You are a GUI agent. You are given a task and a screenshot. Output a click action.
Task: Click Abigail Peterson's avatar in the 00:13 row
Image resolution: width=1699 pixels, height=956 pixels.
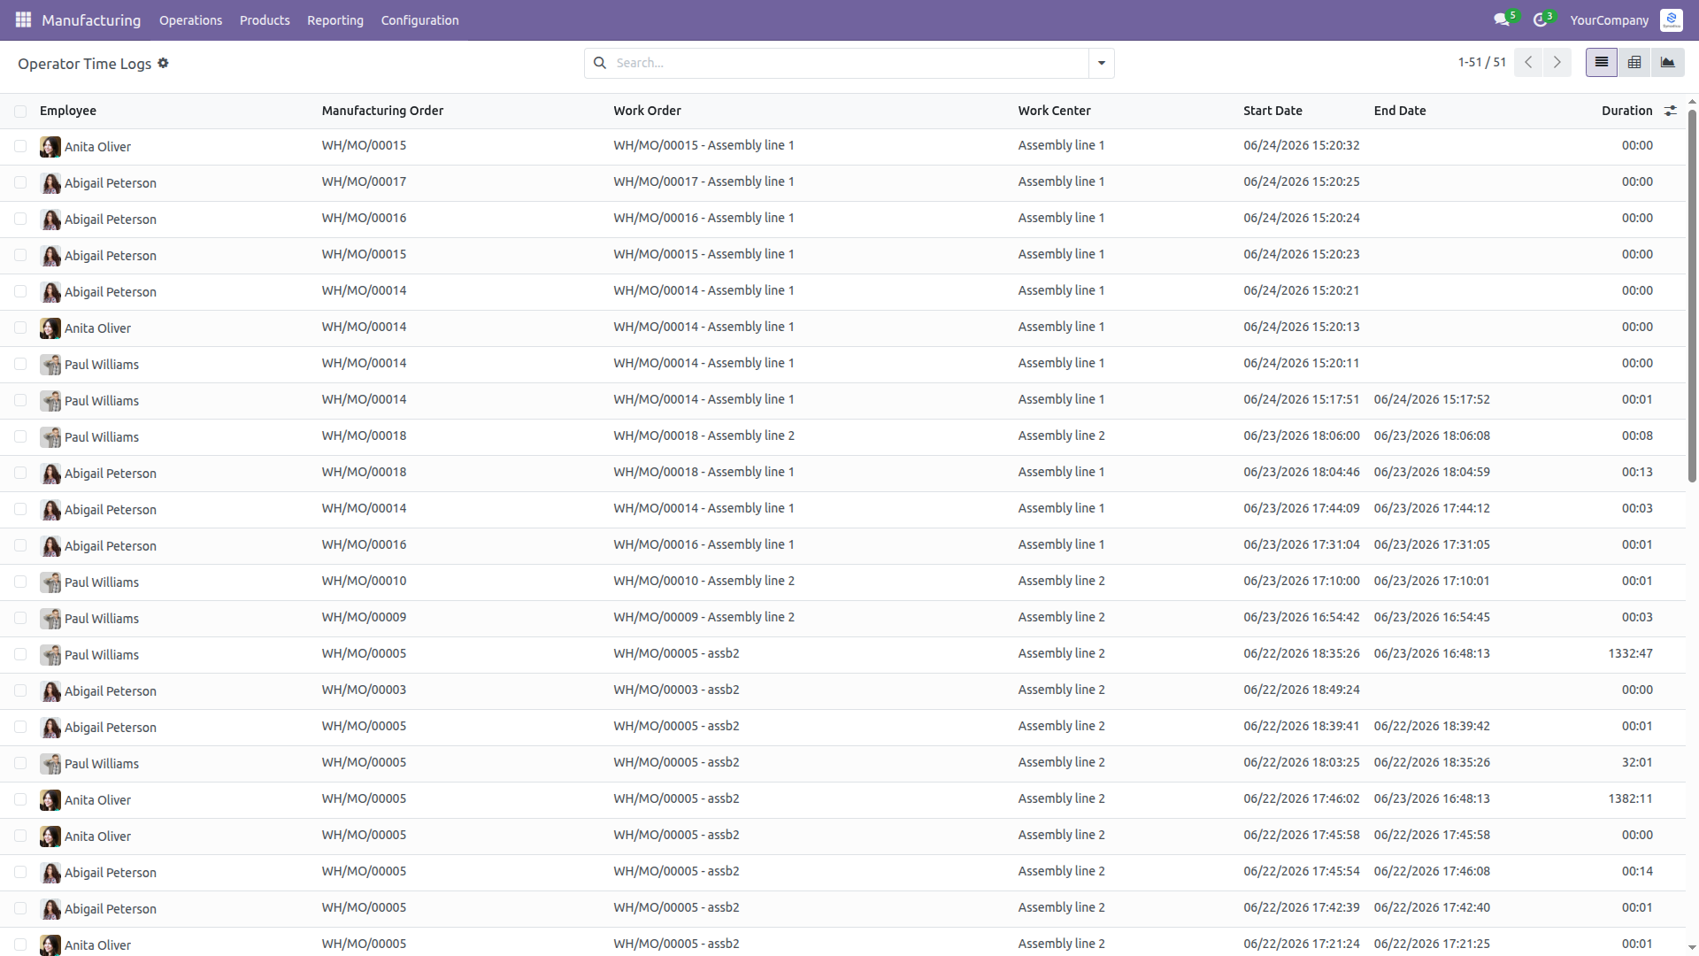click(x=50, y=474)
